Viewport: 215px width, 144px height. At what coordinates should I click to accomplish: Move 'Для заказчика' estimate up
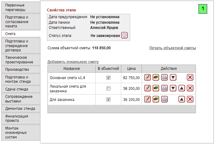point(182,99)
